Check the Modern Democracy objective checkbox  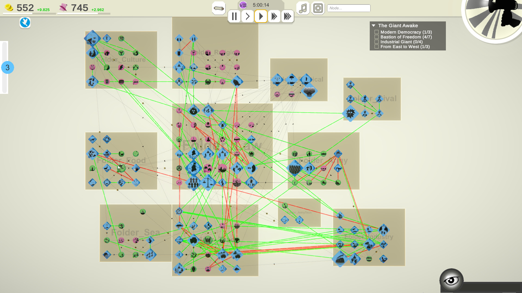(x=376, y=32)
